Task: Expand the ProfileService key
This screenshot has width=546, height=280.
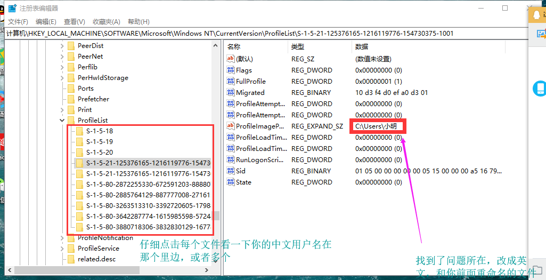Action: click(x=62, y=249)
